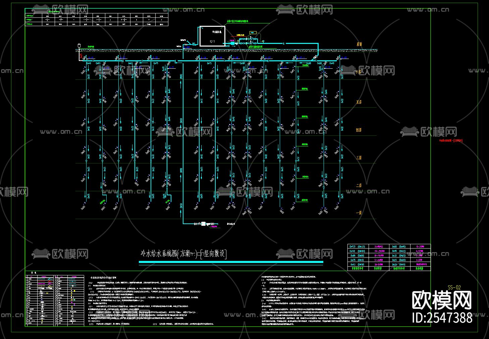The image size is (489, 339).
Task: Click the DN50 main riser label near the bottom
Action: coord(181,206)
